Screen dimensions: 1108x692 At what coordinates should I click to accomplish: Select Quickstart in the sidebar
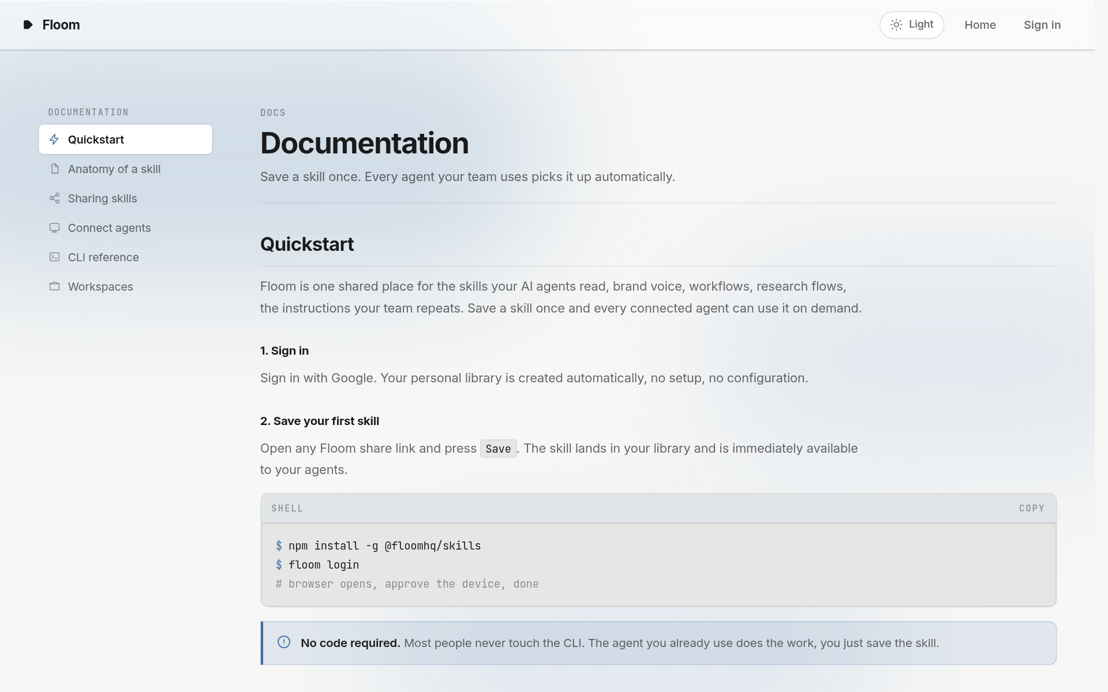click(125, 140)
